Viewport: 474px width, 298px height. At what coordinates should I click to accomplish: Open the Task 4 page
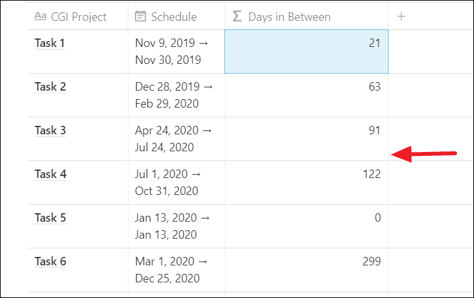pos(50,175)
